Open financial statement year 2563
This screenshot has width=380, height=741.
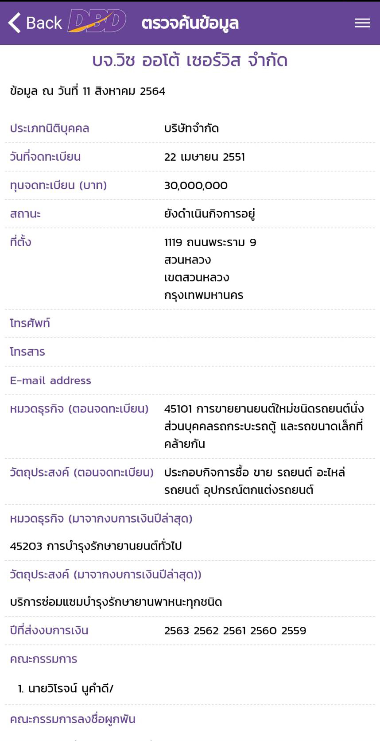[x=177, y=631]
